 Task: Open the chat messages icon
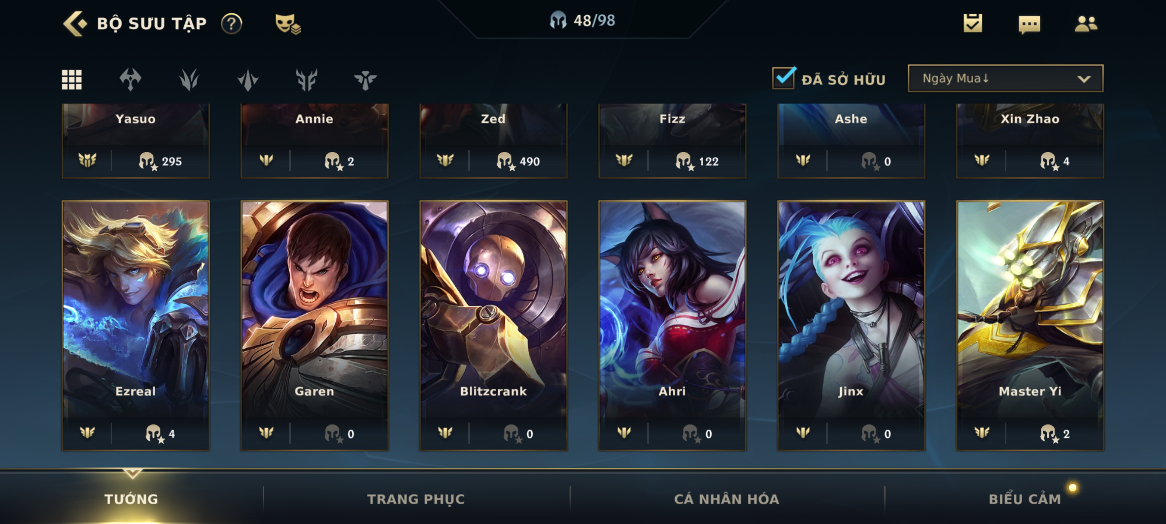[1029, 24]
